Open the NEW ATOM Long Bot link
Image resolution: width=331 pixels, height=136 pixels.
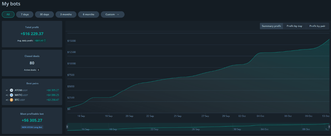coord(32,127)
